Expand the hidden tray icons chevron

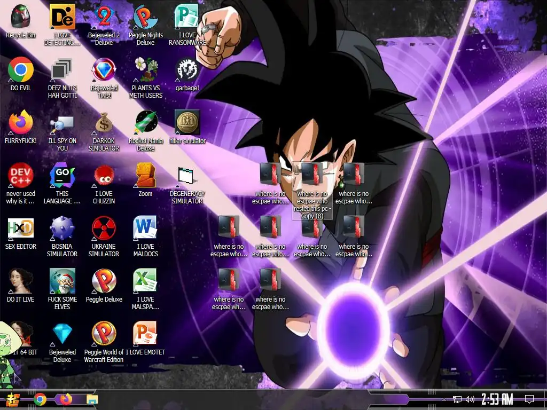(444, 399)
